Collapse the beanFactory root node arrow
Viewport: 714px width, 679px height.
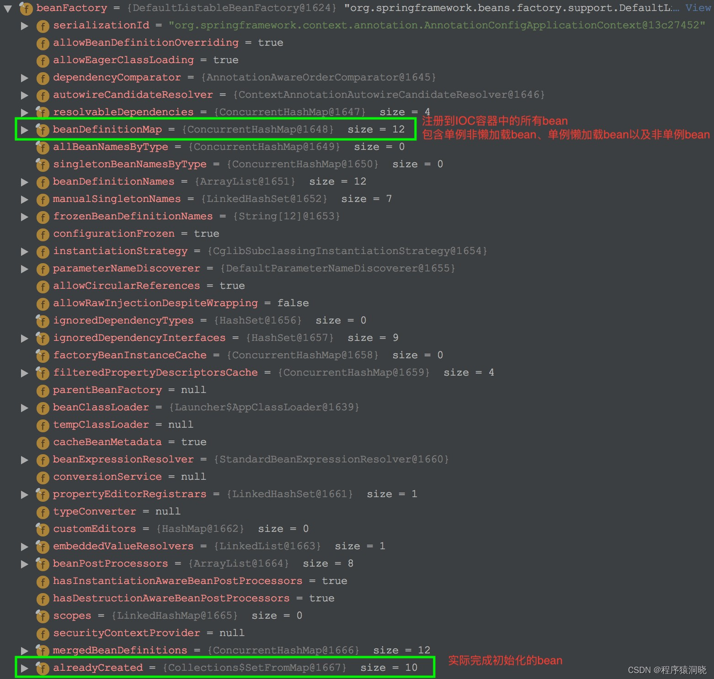point(8,8)
